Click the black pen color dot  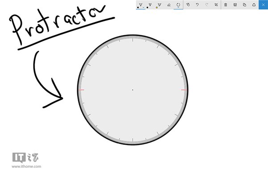coord(138,8)
